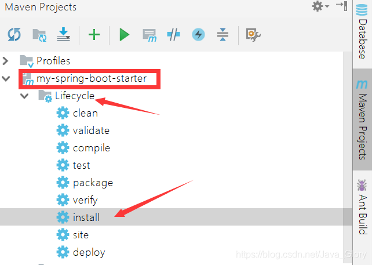Open the Maven Projects side tab
Screen dimensions: 372x265
362,119
